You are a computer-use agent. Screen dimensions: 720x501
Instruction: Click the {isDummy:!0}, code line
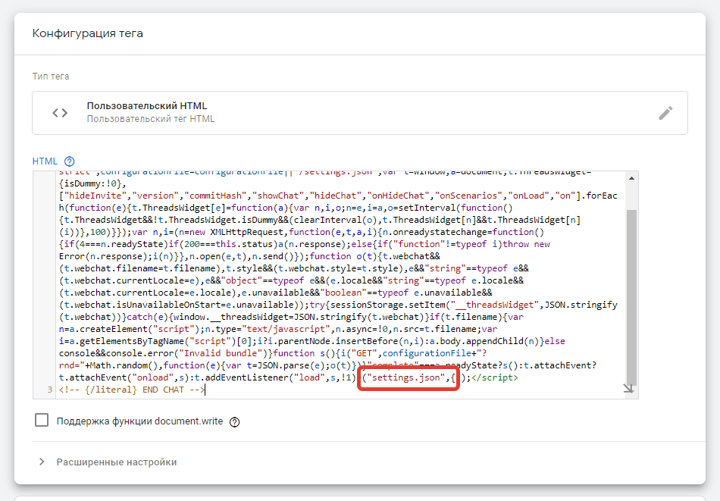pyautogui.click(x=92, y=183)
